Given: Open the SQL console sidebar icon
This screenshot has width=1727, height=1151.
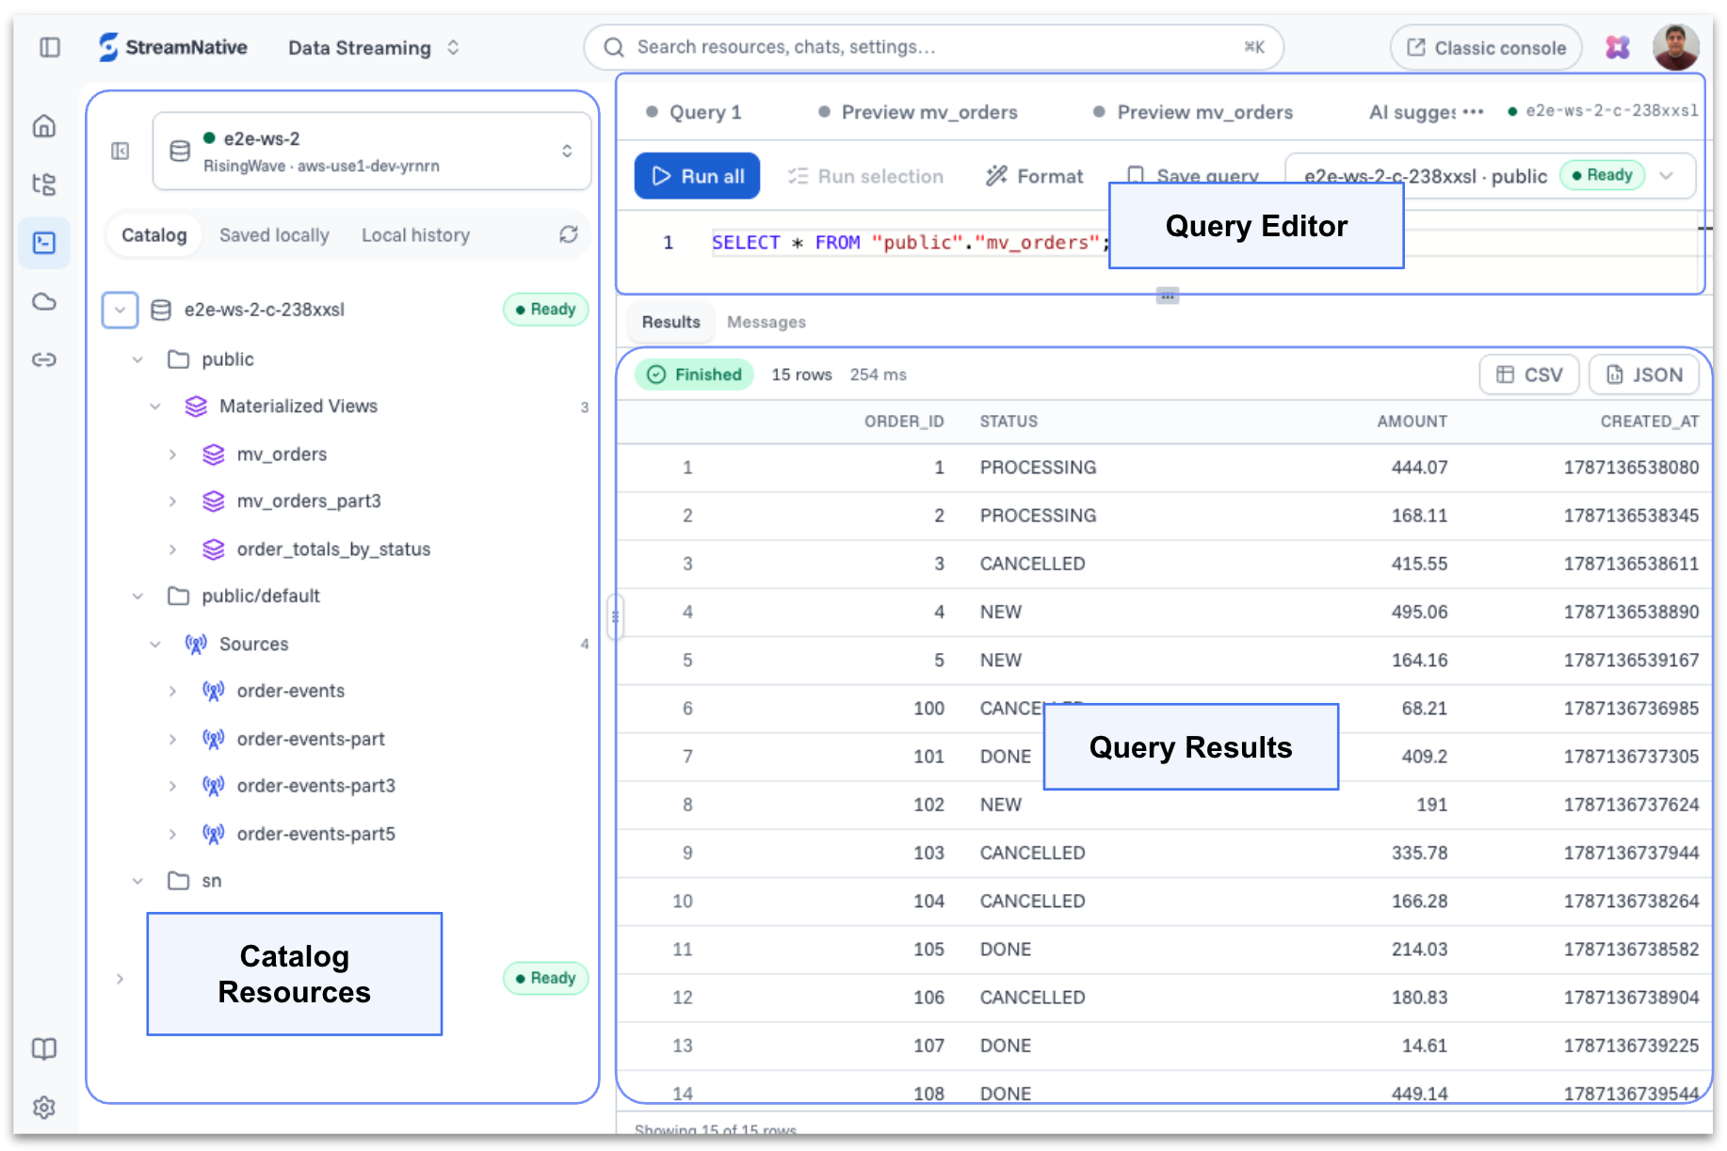Looking at the screenshot, I should tap(44, 243).
